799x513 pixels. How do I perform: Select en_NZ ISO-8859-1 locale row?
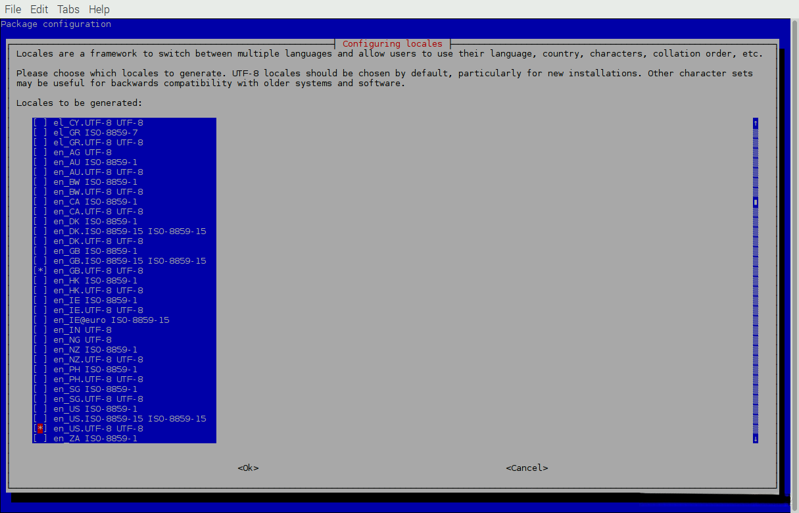coord(124,350)
